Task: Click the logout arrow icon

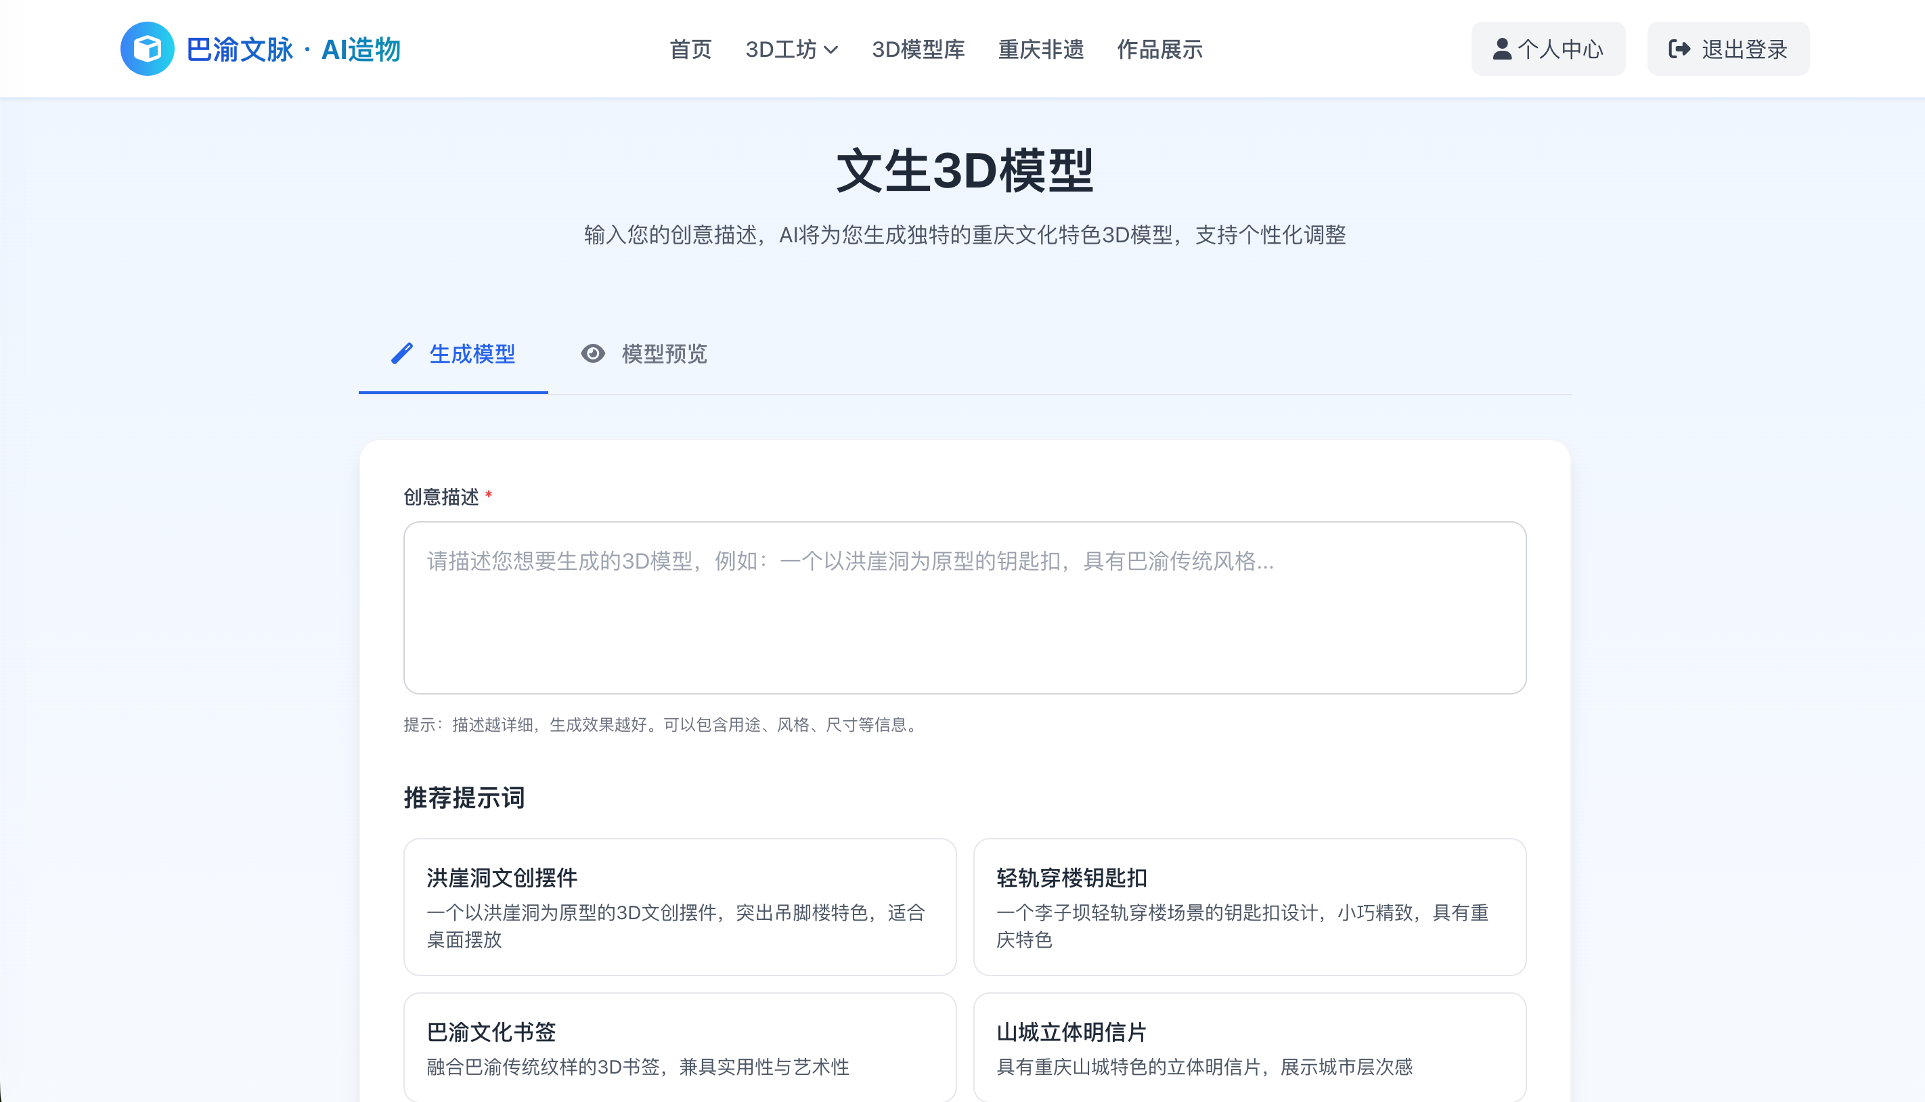Action: coord(1679,49)
